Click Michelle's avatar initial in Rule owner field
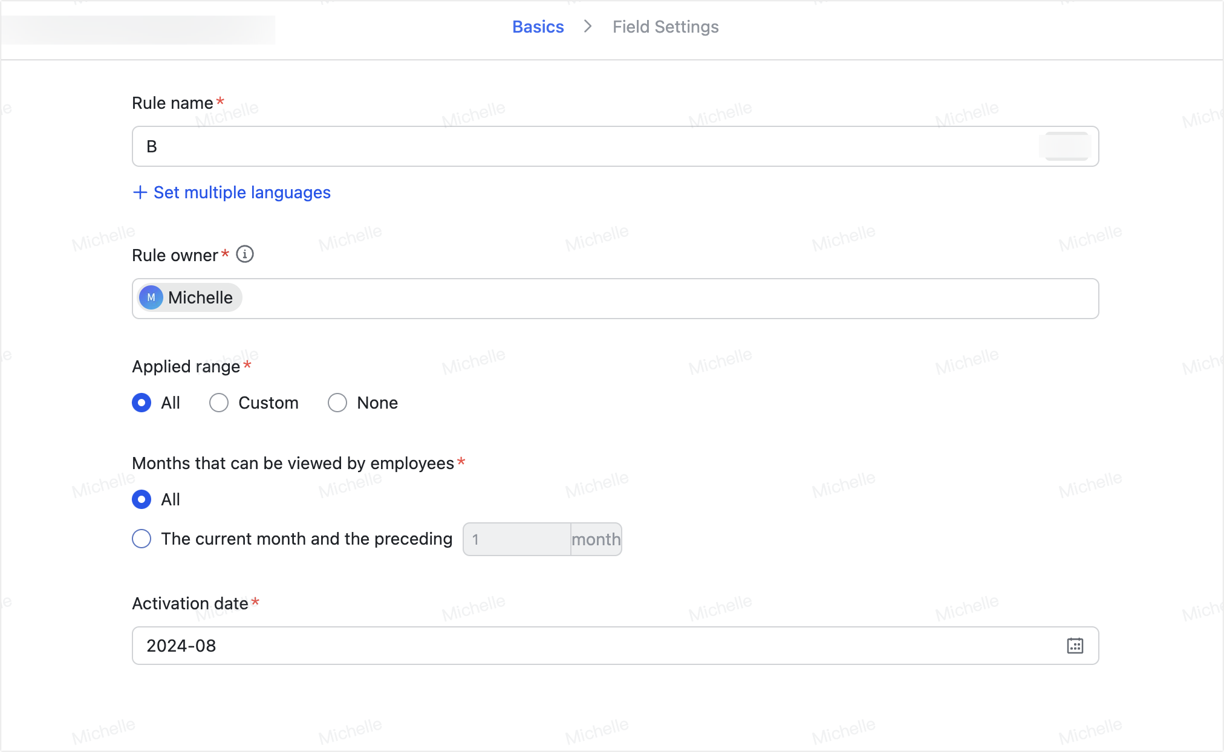Image resolution: width=1224 pixels, height=752 pixels. click(151, 297)
